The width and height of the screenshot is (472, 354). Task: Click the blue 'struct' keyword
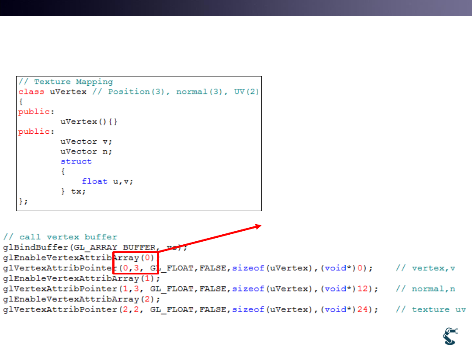pos(76,161)
